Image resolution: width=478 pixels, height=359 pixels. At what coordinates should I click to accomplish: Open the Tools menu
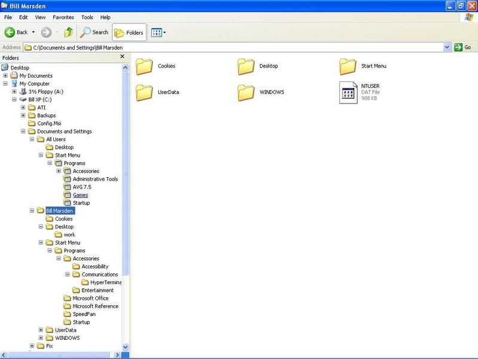87,17
